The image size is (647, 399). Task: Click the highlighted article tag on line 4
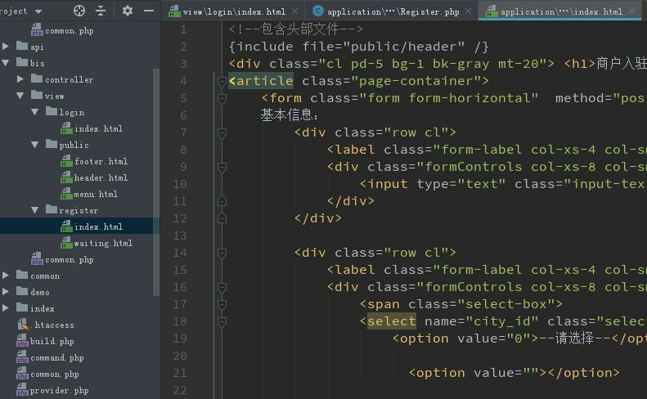[x=261, y=81]
